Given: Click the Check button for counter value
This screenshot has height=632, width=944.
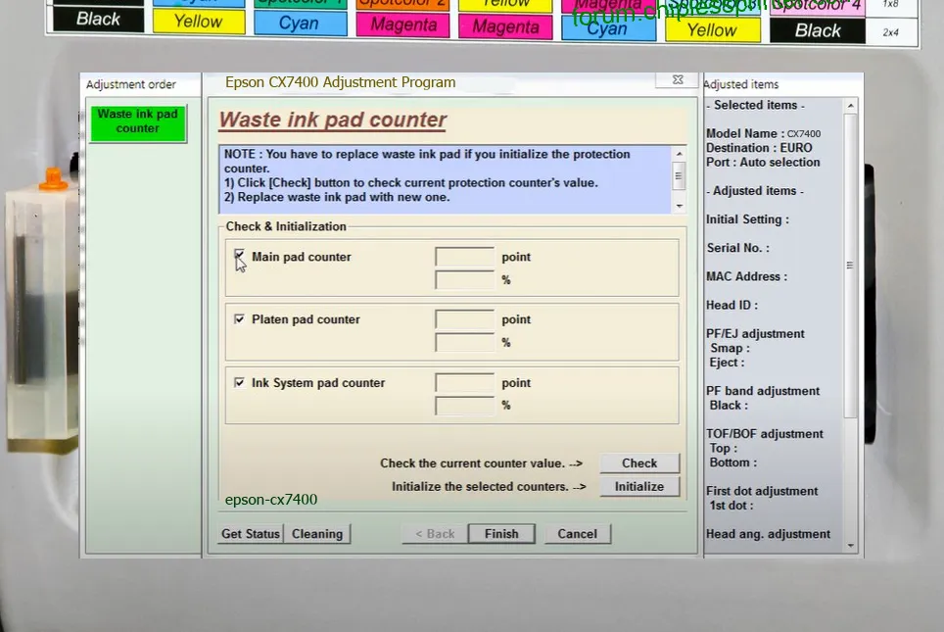Looking at the screenshot, I should click(639, 463).
